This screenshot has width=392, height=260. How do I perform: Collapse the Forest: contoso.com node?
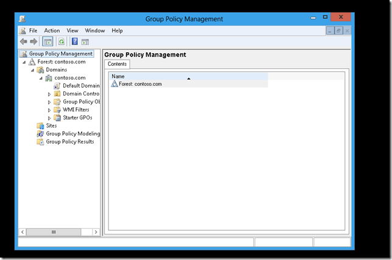pos(24,62)
